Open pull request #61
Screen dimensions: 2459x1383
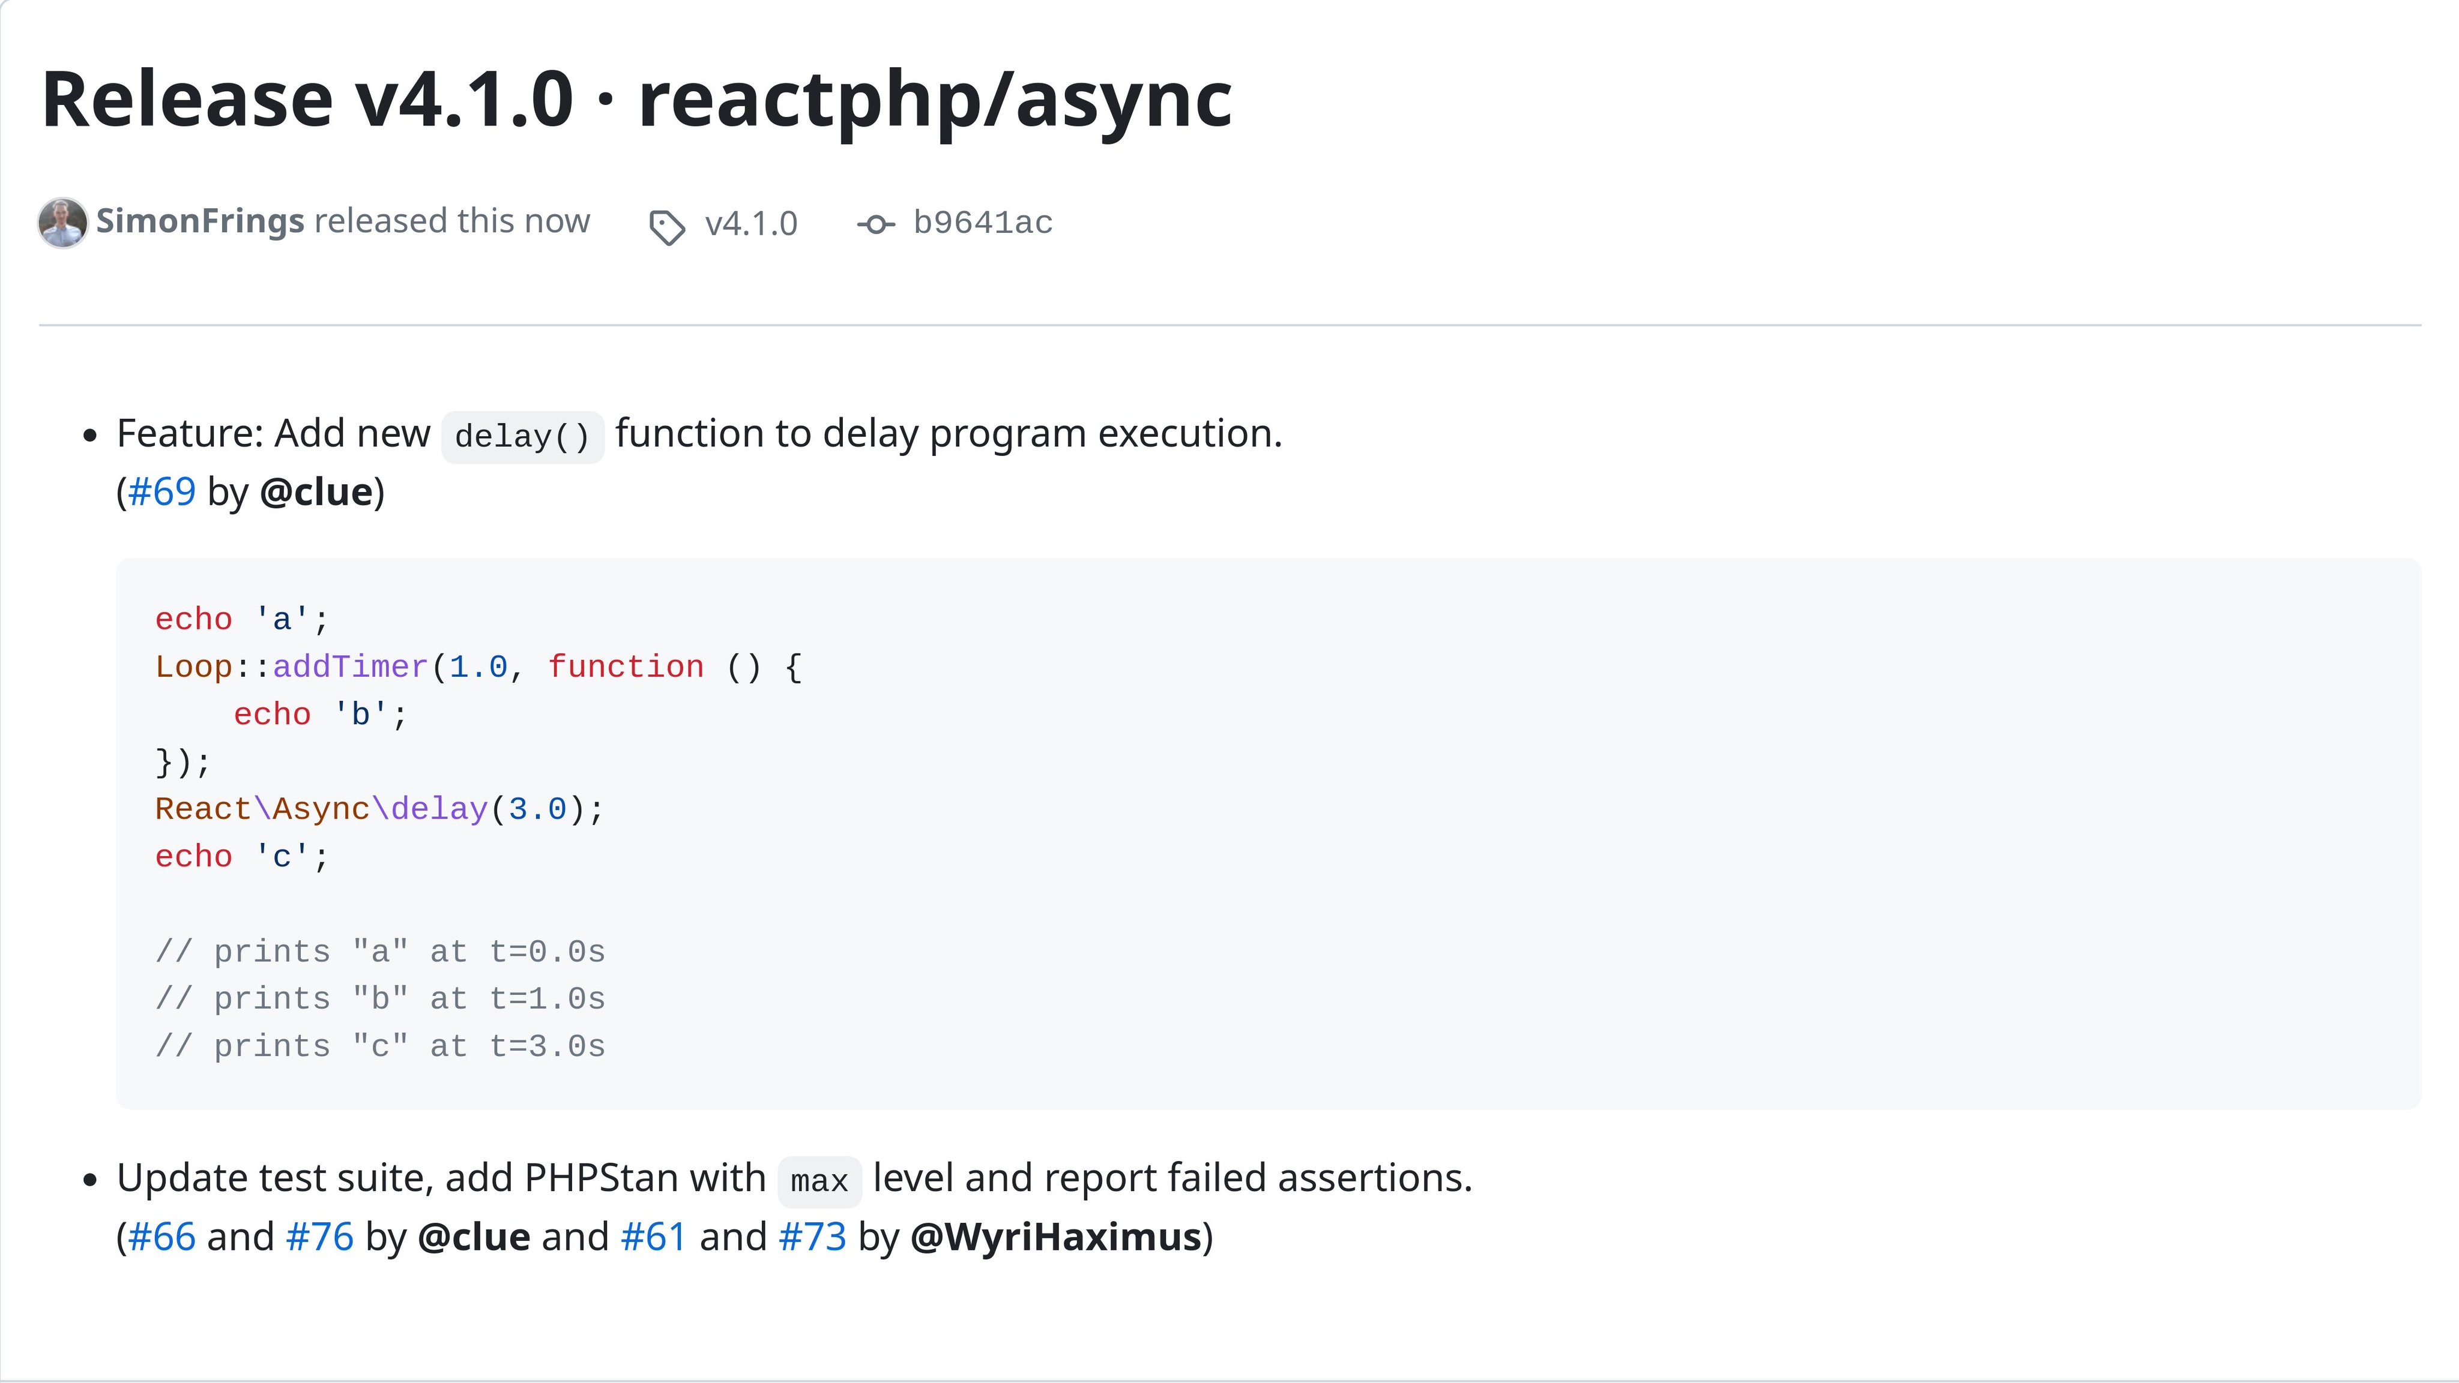point(653,1236)
